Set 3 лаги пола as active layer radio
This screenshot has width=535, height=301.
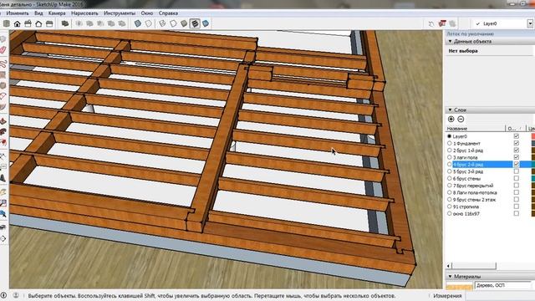click(x=450, y=157)
